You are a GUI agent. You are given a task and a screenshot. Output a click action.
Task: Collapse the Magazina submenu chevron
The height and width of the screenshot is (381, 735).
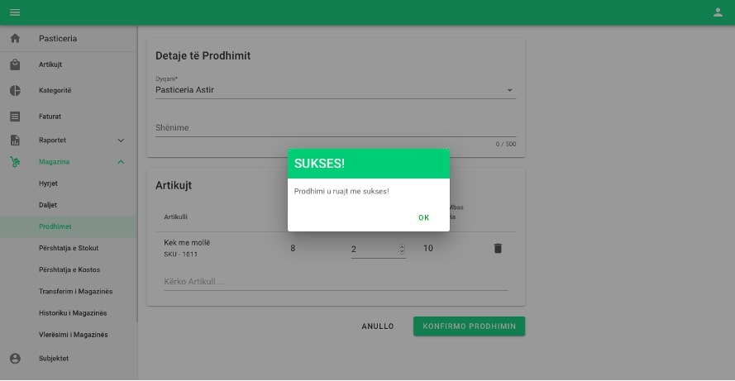(x=121, y=162)
